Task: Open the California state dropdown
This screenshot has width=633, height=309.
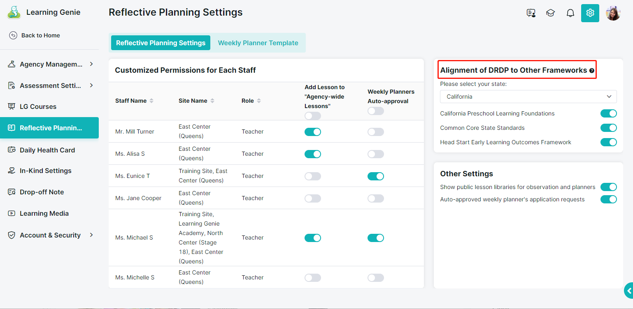Action: point(528,97)
